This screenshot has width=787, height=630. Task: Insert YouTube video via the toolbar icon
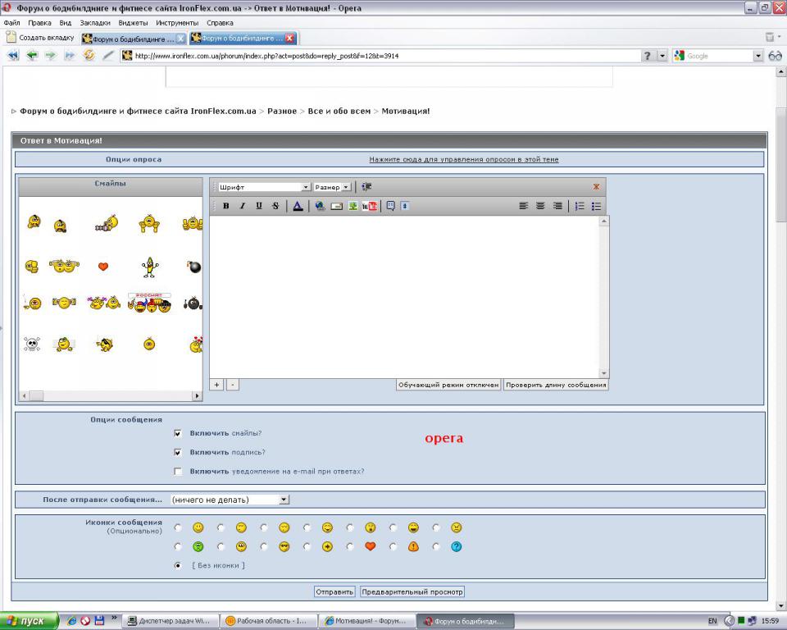click(x=370, y=206)
